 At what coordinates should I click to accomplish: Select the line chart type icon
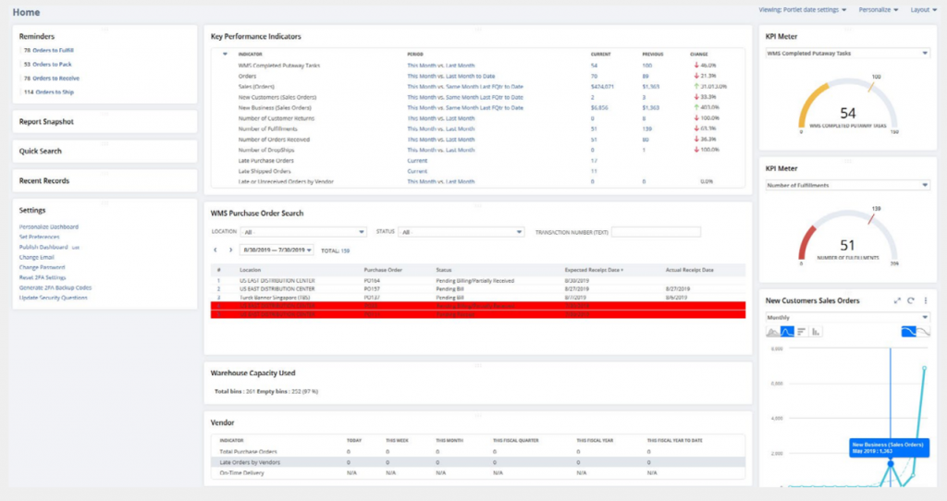tap(787, 332)
